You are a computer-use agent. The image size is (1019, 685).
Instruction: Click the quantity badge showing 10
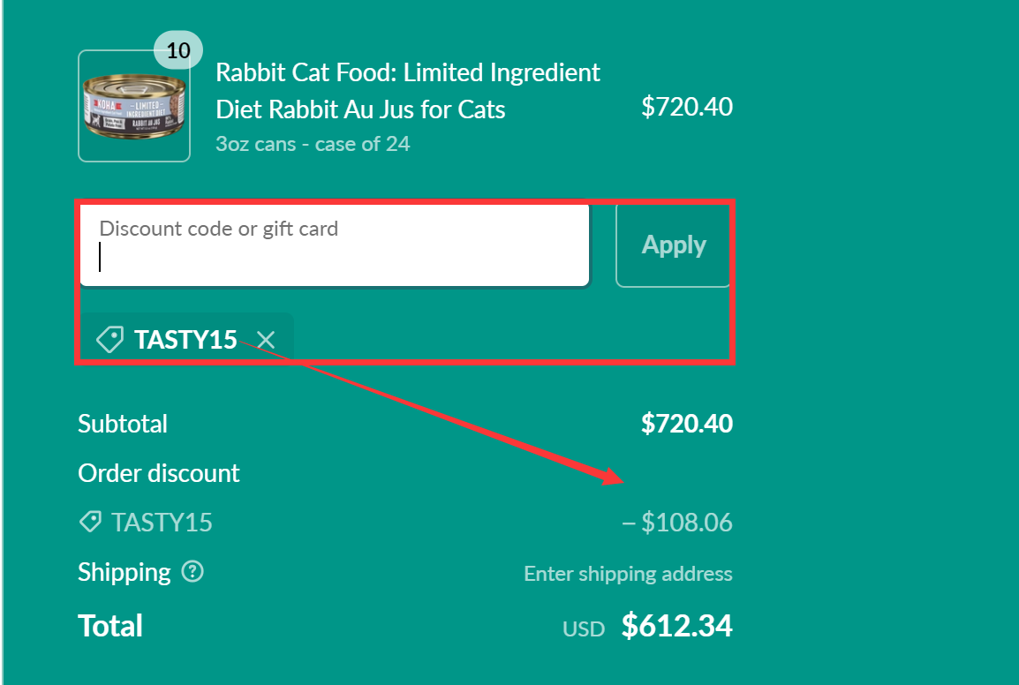(x=178, y=49)
